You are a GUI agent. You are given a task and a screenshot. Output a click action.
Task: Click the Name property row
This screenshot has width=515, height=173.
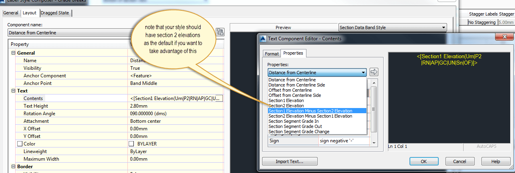[x=115, y=61]
